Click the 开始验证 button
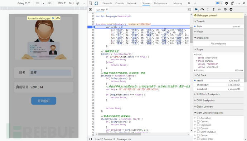Viewport: 247px width, 141px height. point(44,101)
